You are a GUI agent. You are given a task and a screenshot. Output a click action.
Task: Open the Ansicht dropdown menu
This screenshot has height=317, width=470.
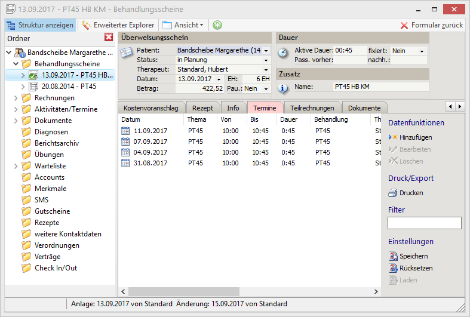coord(183,25)
